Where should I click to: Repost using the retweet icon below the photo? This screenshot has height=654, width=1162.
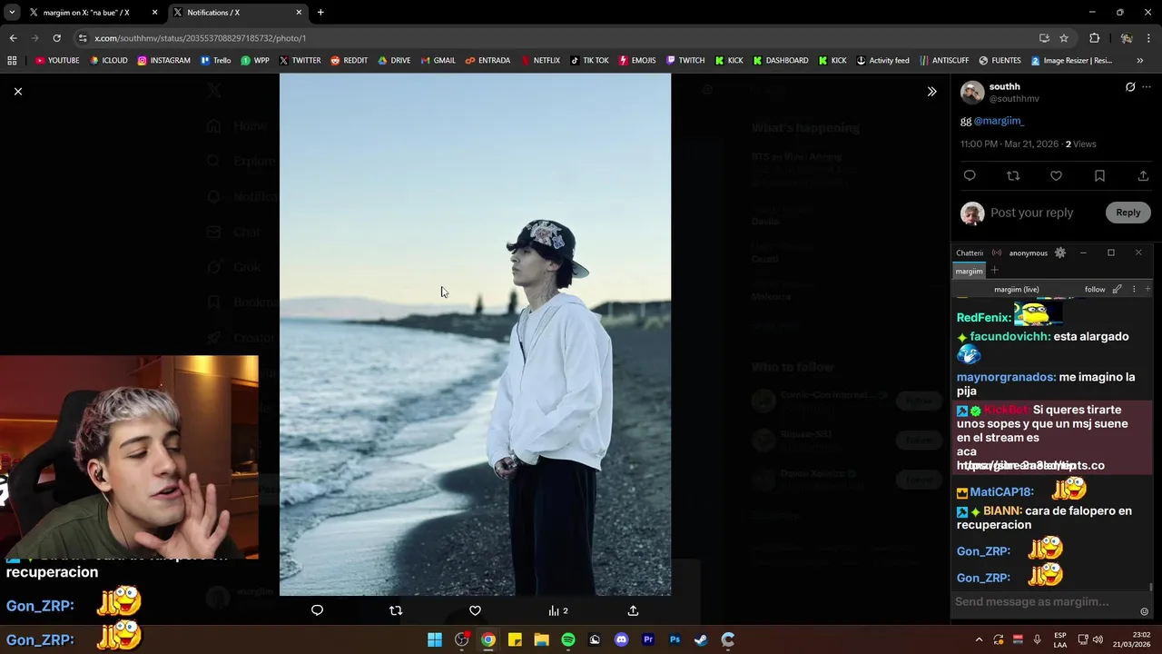pos(396,610)
